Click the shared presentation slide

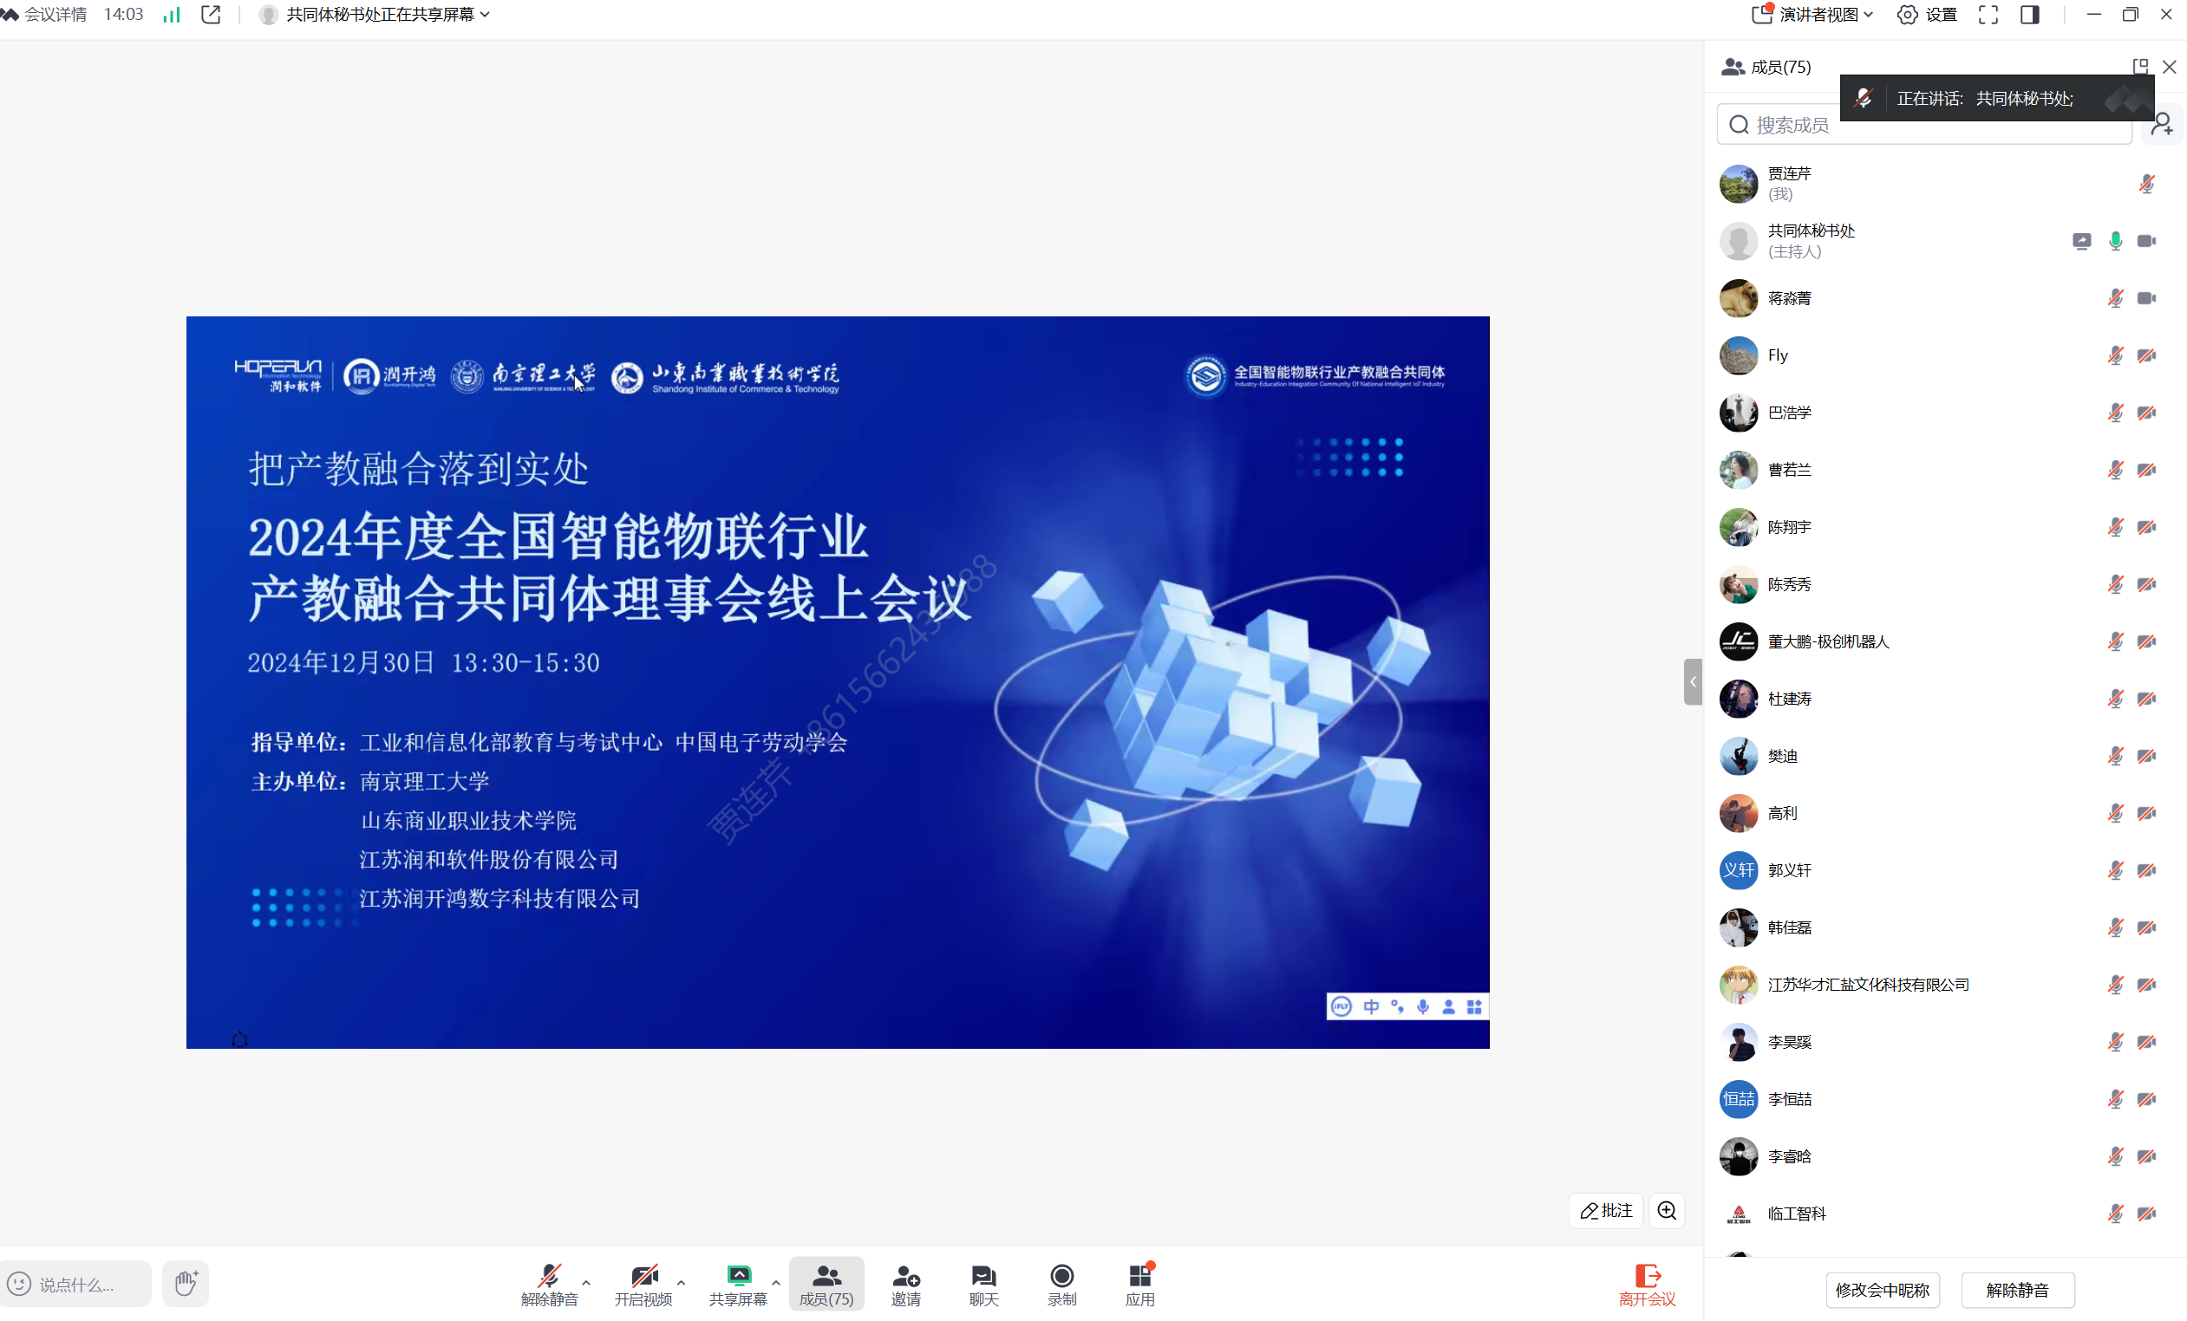[x=838, y=682]
